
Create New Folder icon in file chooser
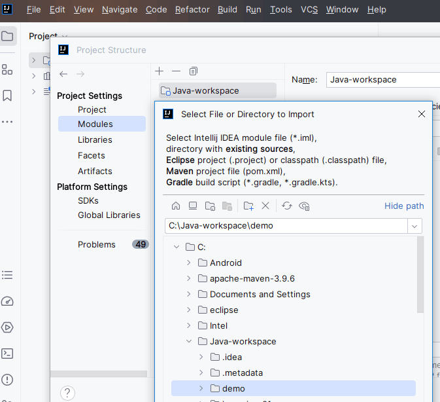[248, 206]
